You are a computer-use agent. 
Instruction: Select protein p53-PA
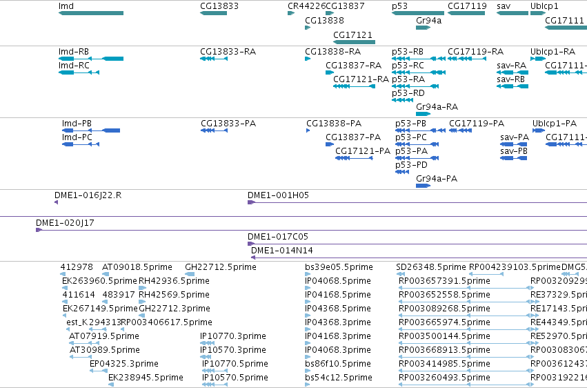click(x=417, y=158)
